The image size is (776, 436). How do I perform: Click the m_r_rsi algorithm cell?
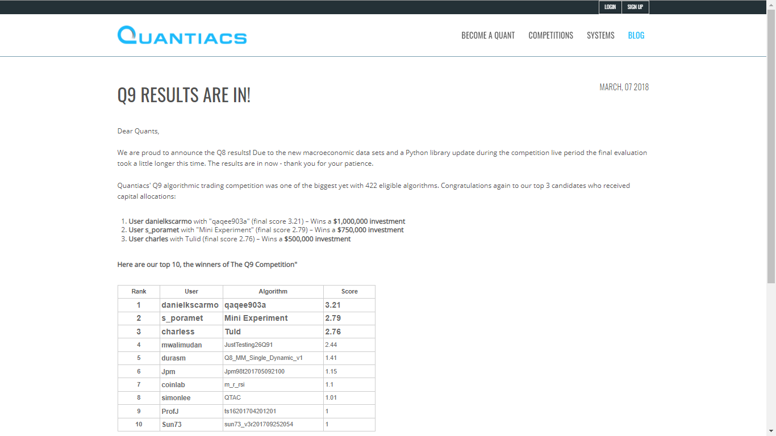coord(273,385)
